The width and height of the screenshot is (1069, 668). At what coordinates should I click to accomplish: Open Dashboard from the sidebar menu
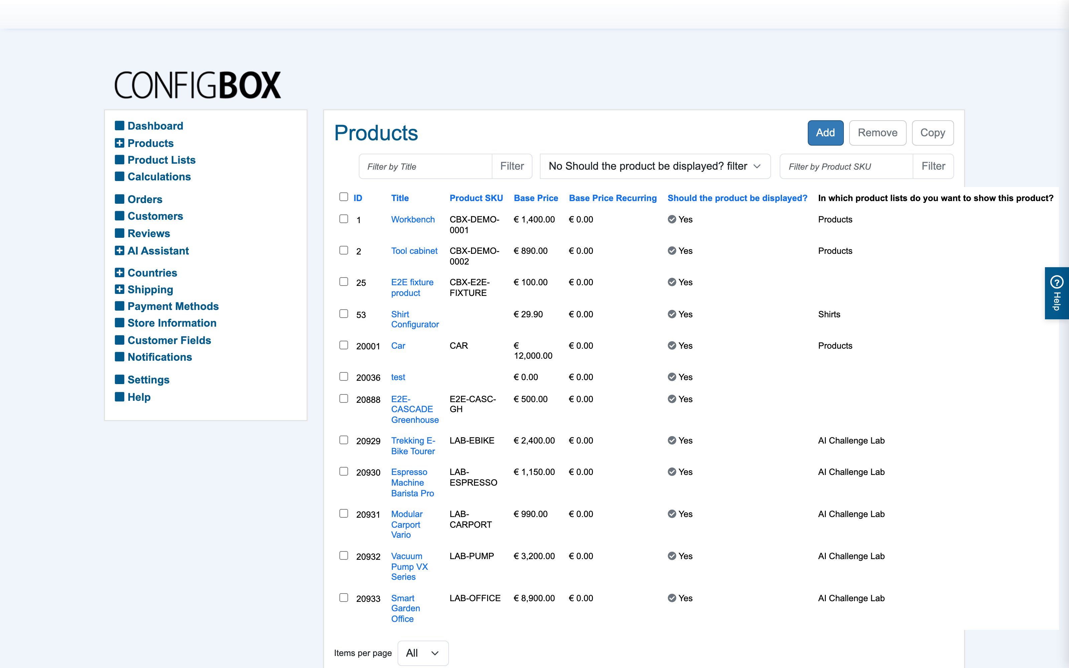(155, 126)
